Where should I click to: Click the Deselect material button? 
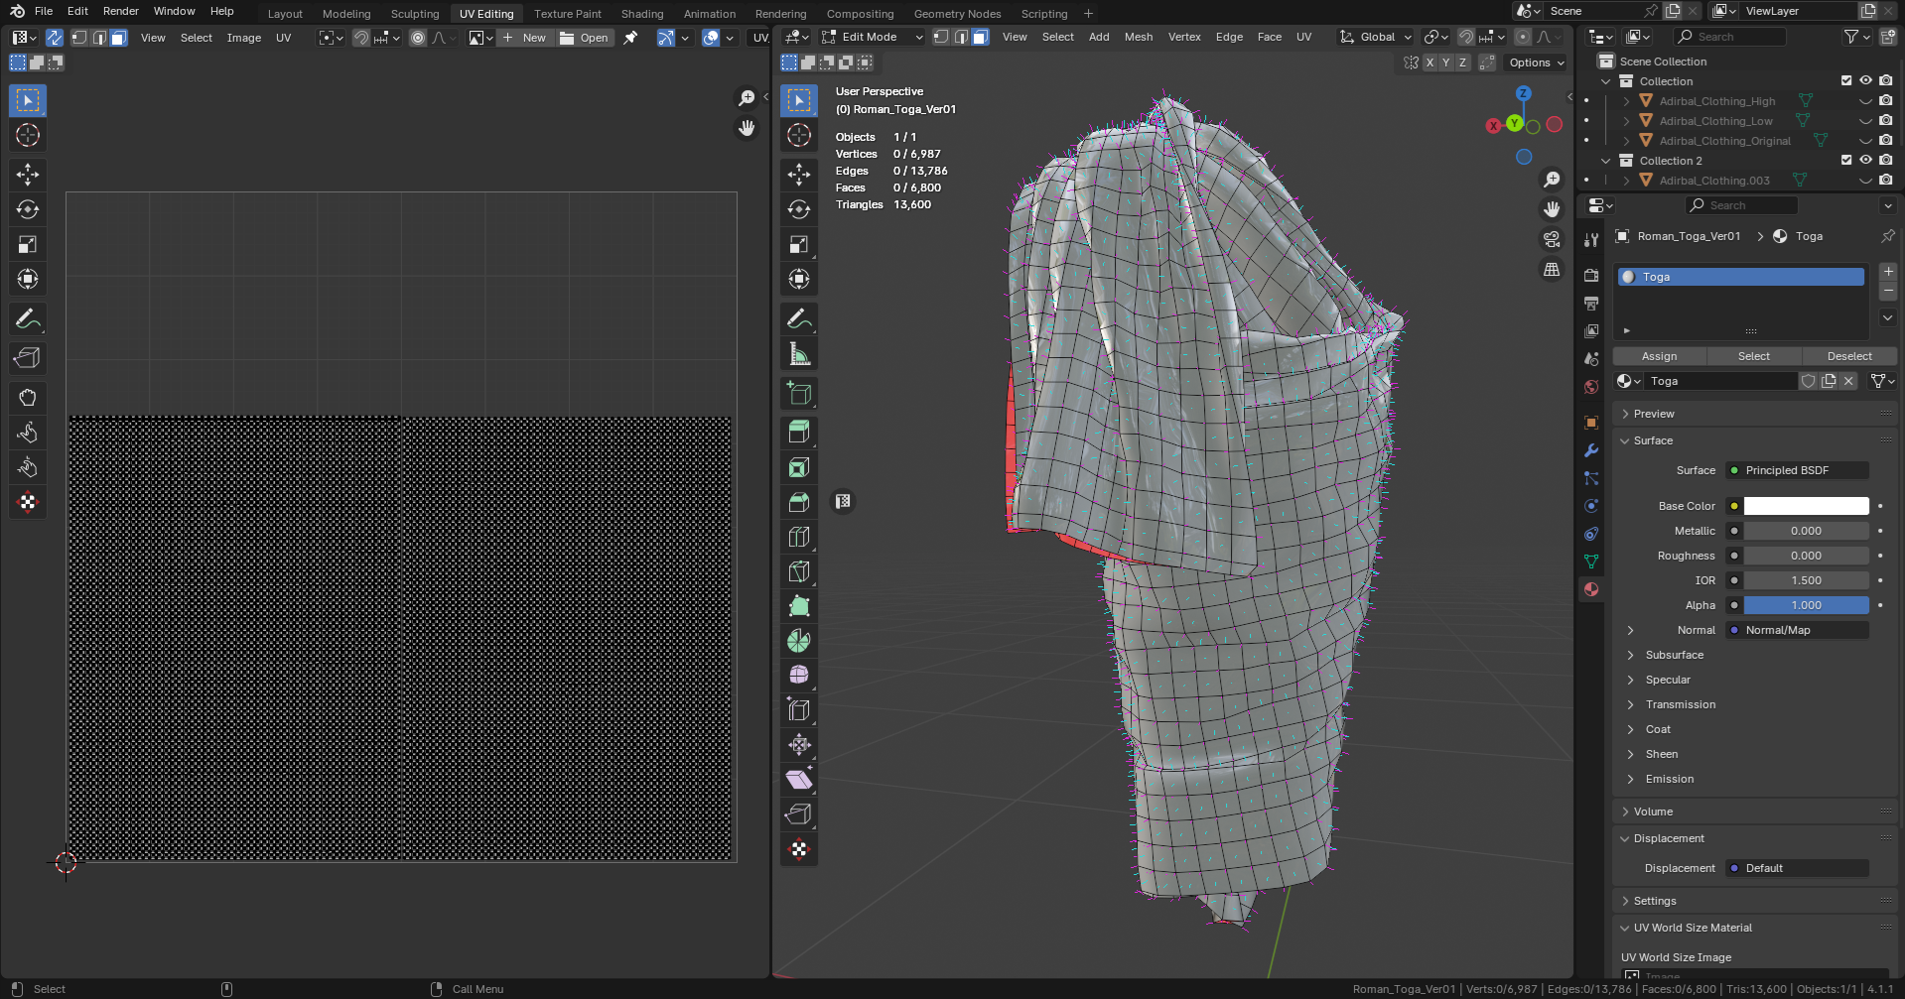pyautogui.click(x=1849, y=356)
